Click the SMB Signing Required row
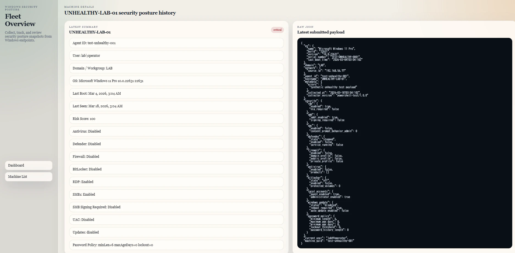Viewport: 515px width, 253px height. 176,207
